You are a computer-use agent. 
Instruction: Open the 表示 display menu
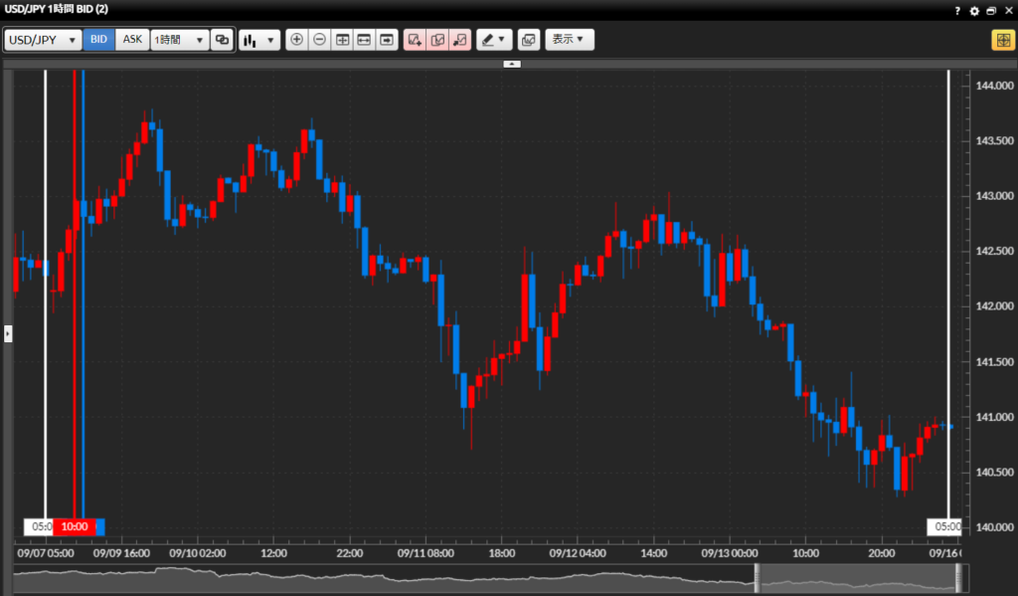[x=571, y=40]
